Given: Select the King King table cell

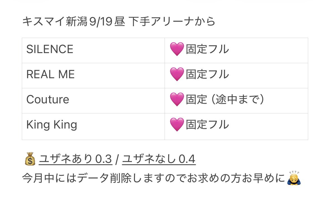Looking at the screenshot, I should point(93,127).
